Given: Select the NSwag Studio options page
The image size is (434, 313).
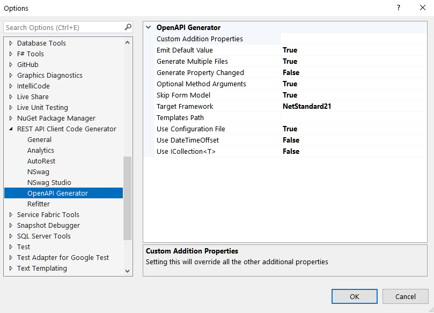Looking at the screenshot, I should click(49, 182).
